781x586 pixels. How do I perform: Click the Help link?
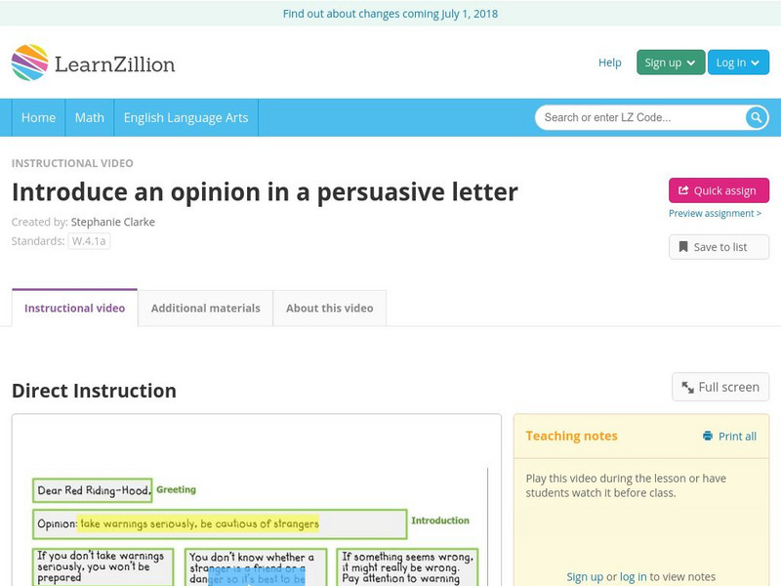[609, 63]
